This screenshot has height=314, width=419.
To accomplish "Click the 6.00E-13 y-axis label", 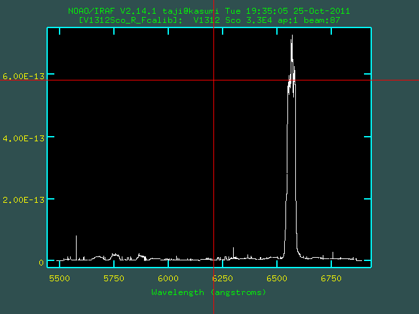I will tap(24, 77).
